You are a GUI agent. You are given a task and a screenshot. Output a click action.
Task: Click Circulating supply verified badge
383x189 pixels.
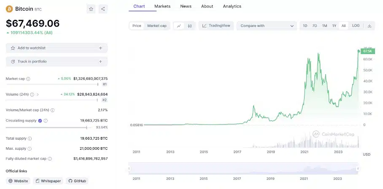coord(40,121)
